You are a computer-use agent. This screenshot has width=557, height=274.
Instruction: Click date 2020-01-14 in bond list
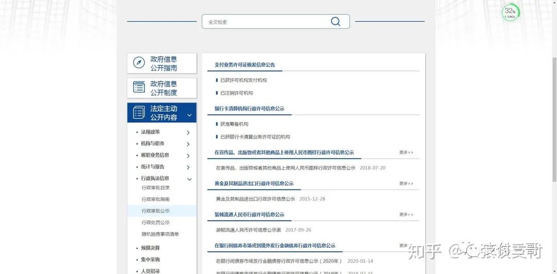coord(360,261)
